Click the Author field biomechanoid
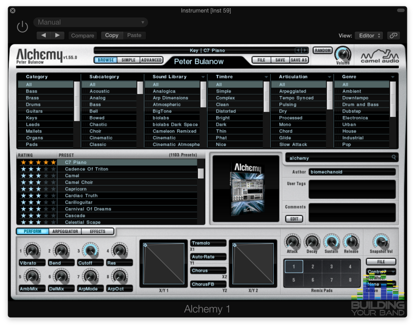This screenshot has width=415, height=327. tap(352, 172)
